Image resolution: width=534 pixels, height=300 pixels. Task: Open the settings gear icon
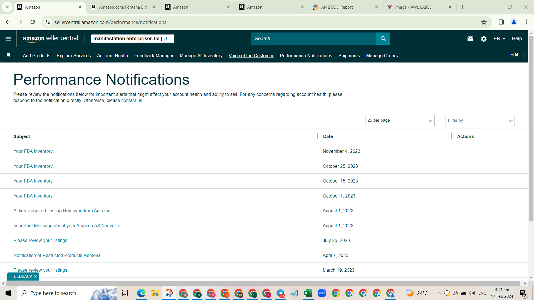point(484,39)
